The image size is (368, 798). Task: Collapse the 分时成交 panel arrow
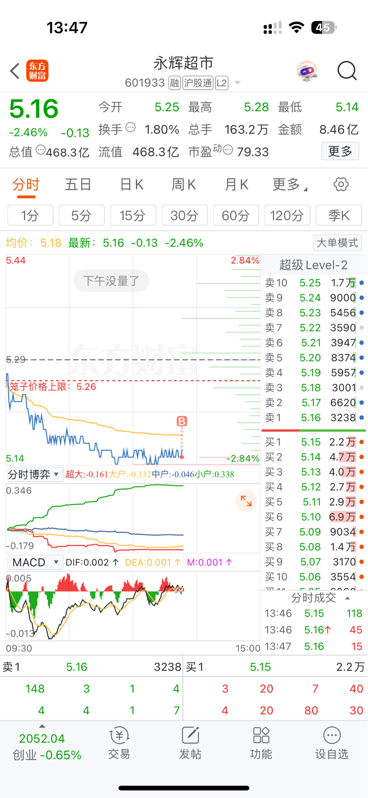pyautogui.click(x=347, y=598)
